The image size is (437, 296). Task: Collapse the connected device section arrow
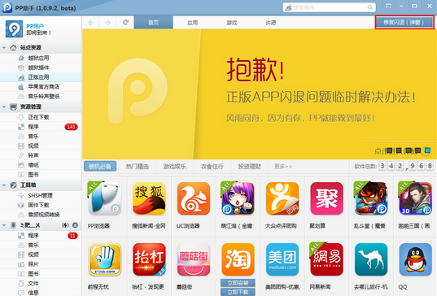[4, 225]
